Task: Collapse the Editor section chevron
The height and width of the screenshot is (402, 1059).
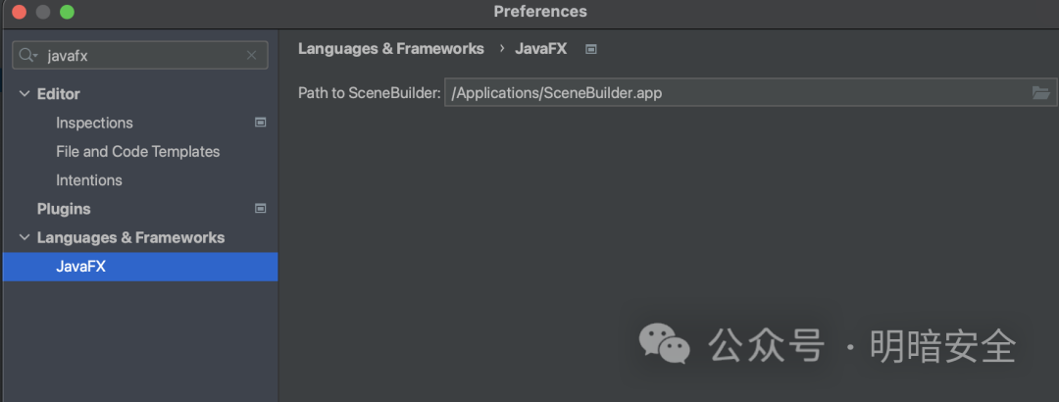Action: tap(25, 94)
